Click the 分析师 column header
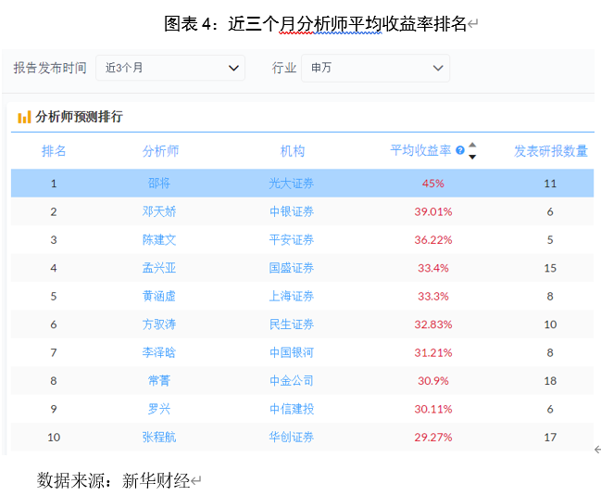Screen dimensions: 601x496 (x=160, y=151)
